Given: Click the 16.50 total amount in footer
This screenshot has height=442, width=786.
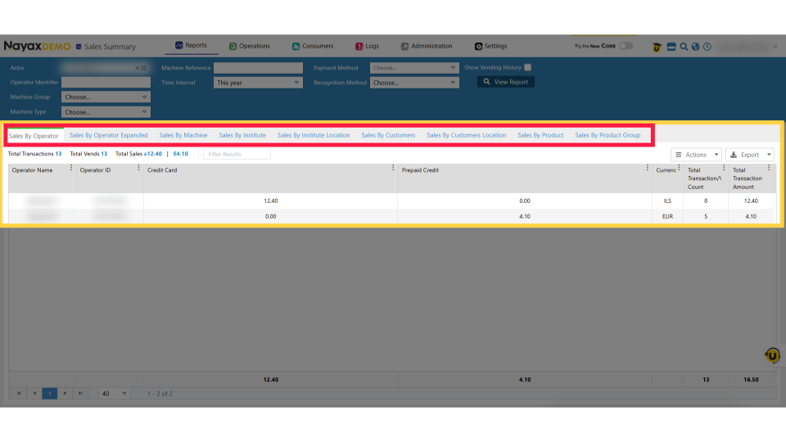Looking at the screenshot, I should 751,379.
